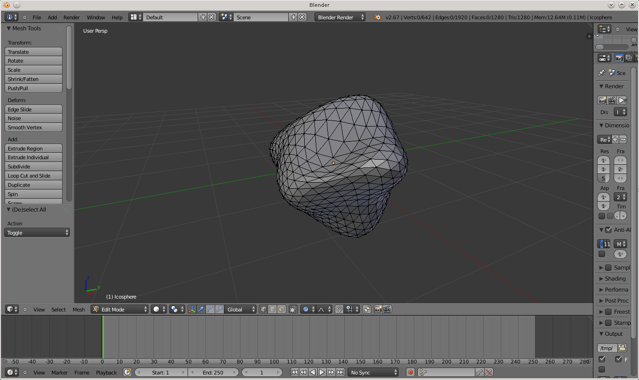Toggle limit selection to visible icon

tap(293, 310)
